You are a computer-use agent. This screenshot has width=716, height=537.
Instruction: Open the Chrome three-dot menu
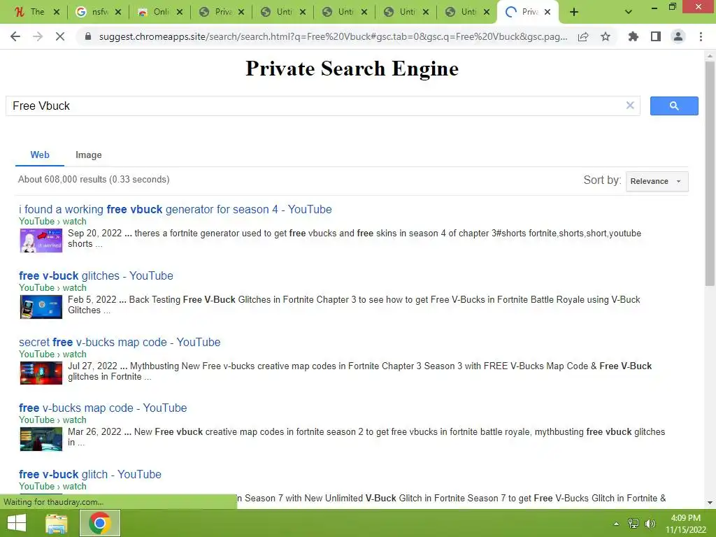tap(701, 36)
